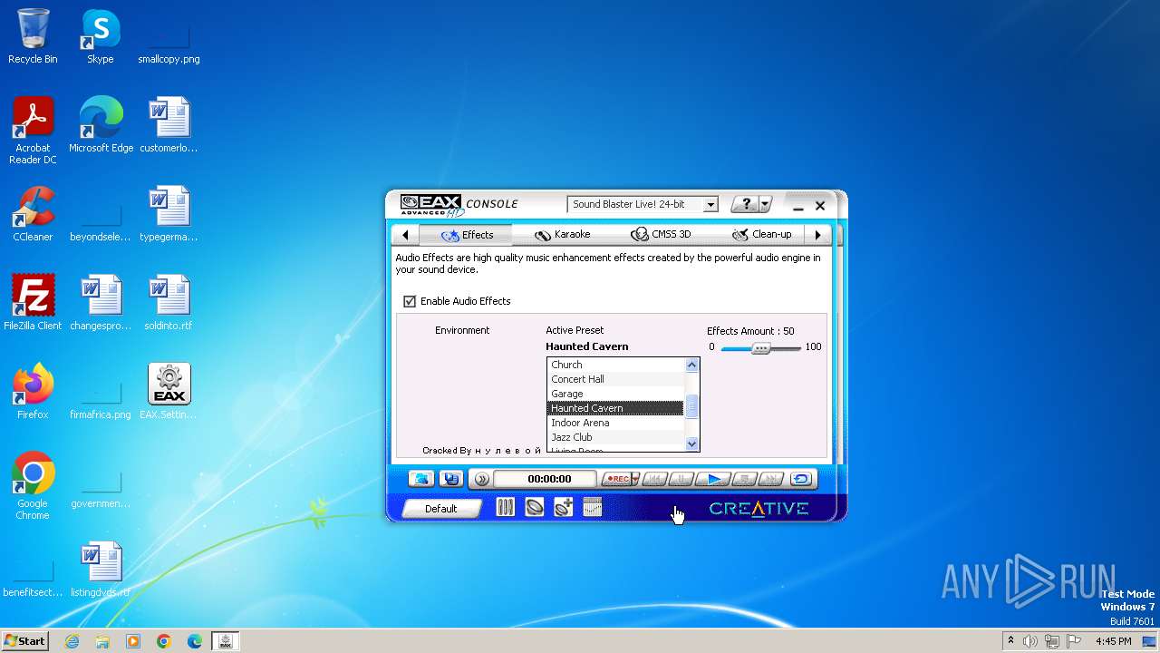Click the taskbar volume speaker icon

[1029, 641]
